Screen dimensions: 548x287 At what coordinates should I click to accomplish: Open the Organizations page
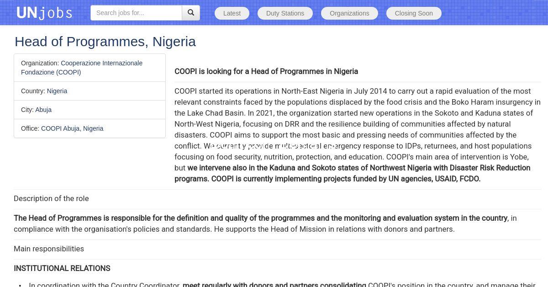coord(349,13)
